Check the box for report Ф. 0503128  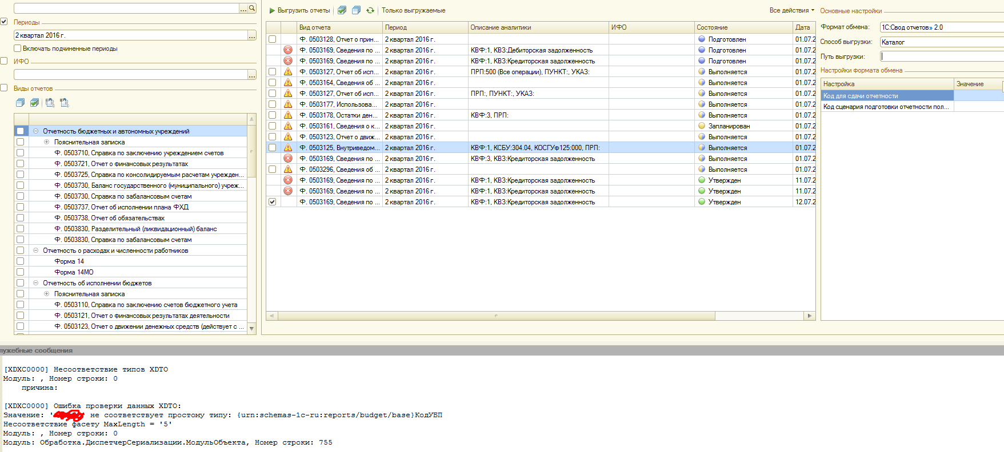click(x=273, y=39)
